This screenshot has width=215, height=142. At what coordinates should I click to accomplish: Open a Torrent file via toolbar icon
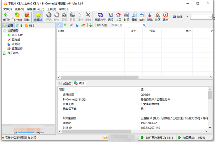coord(17,17)
